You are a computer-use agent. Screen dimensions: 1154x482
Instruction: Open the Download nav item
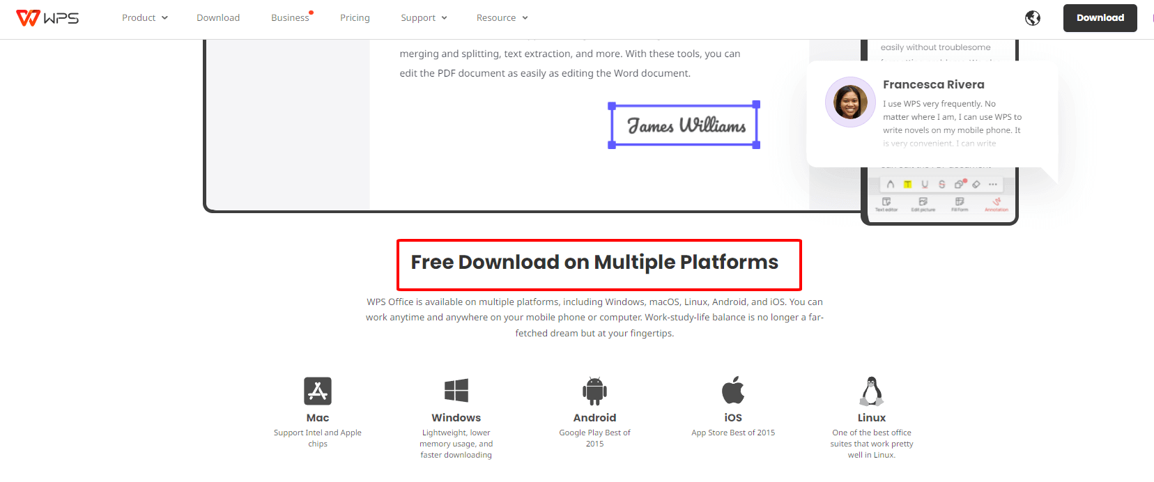218,18
